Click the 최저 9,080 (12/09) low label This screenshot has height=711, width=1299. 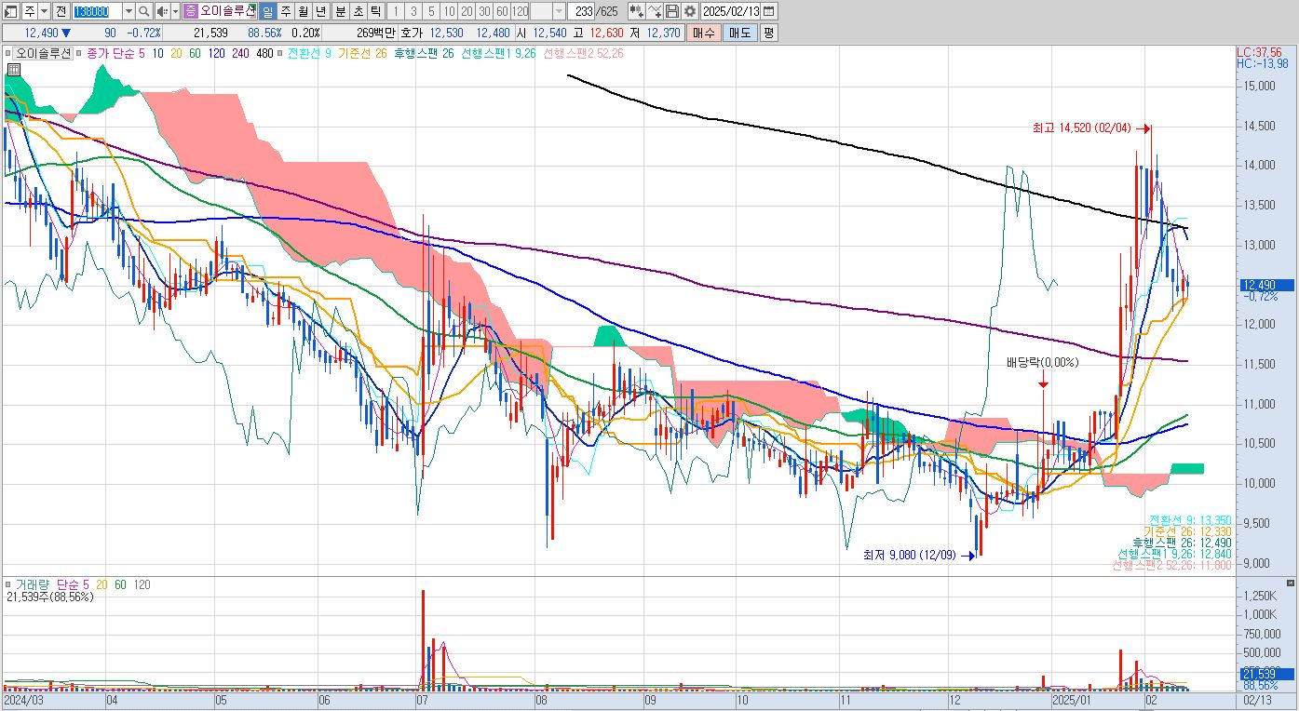tap(909, 556)
